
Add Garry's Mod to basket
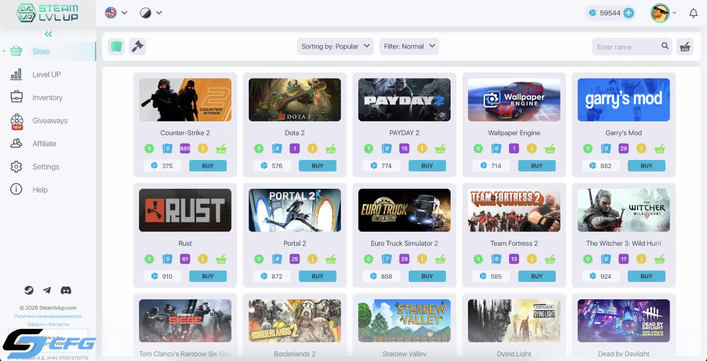(x=660, y=149)
